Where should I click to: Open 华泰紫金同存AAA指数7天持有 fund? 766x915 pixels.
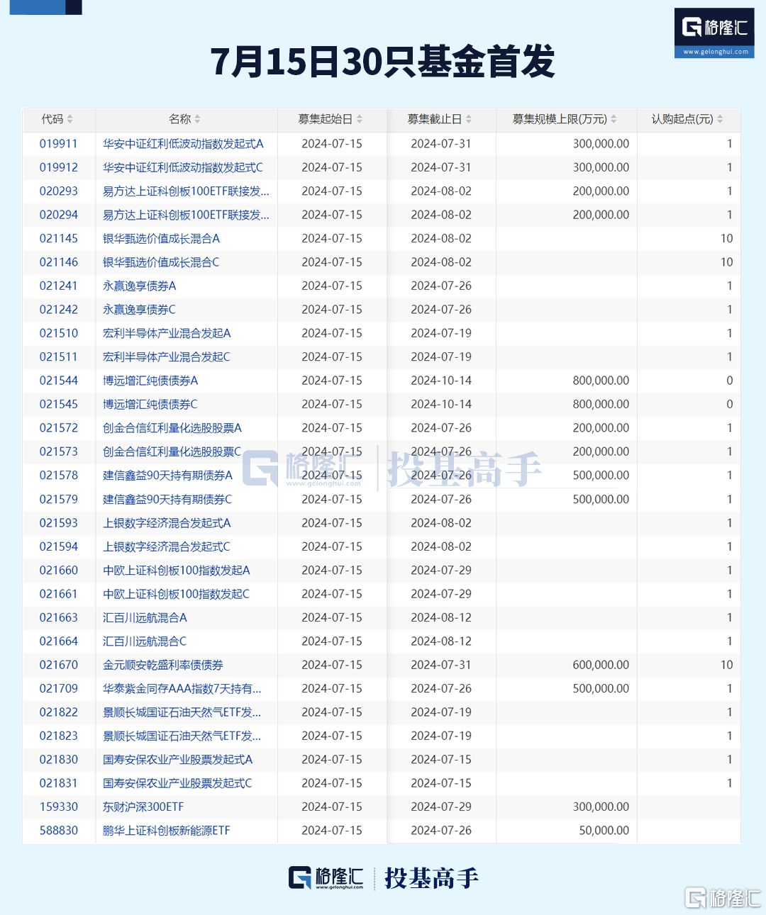(182, 689)
